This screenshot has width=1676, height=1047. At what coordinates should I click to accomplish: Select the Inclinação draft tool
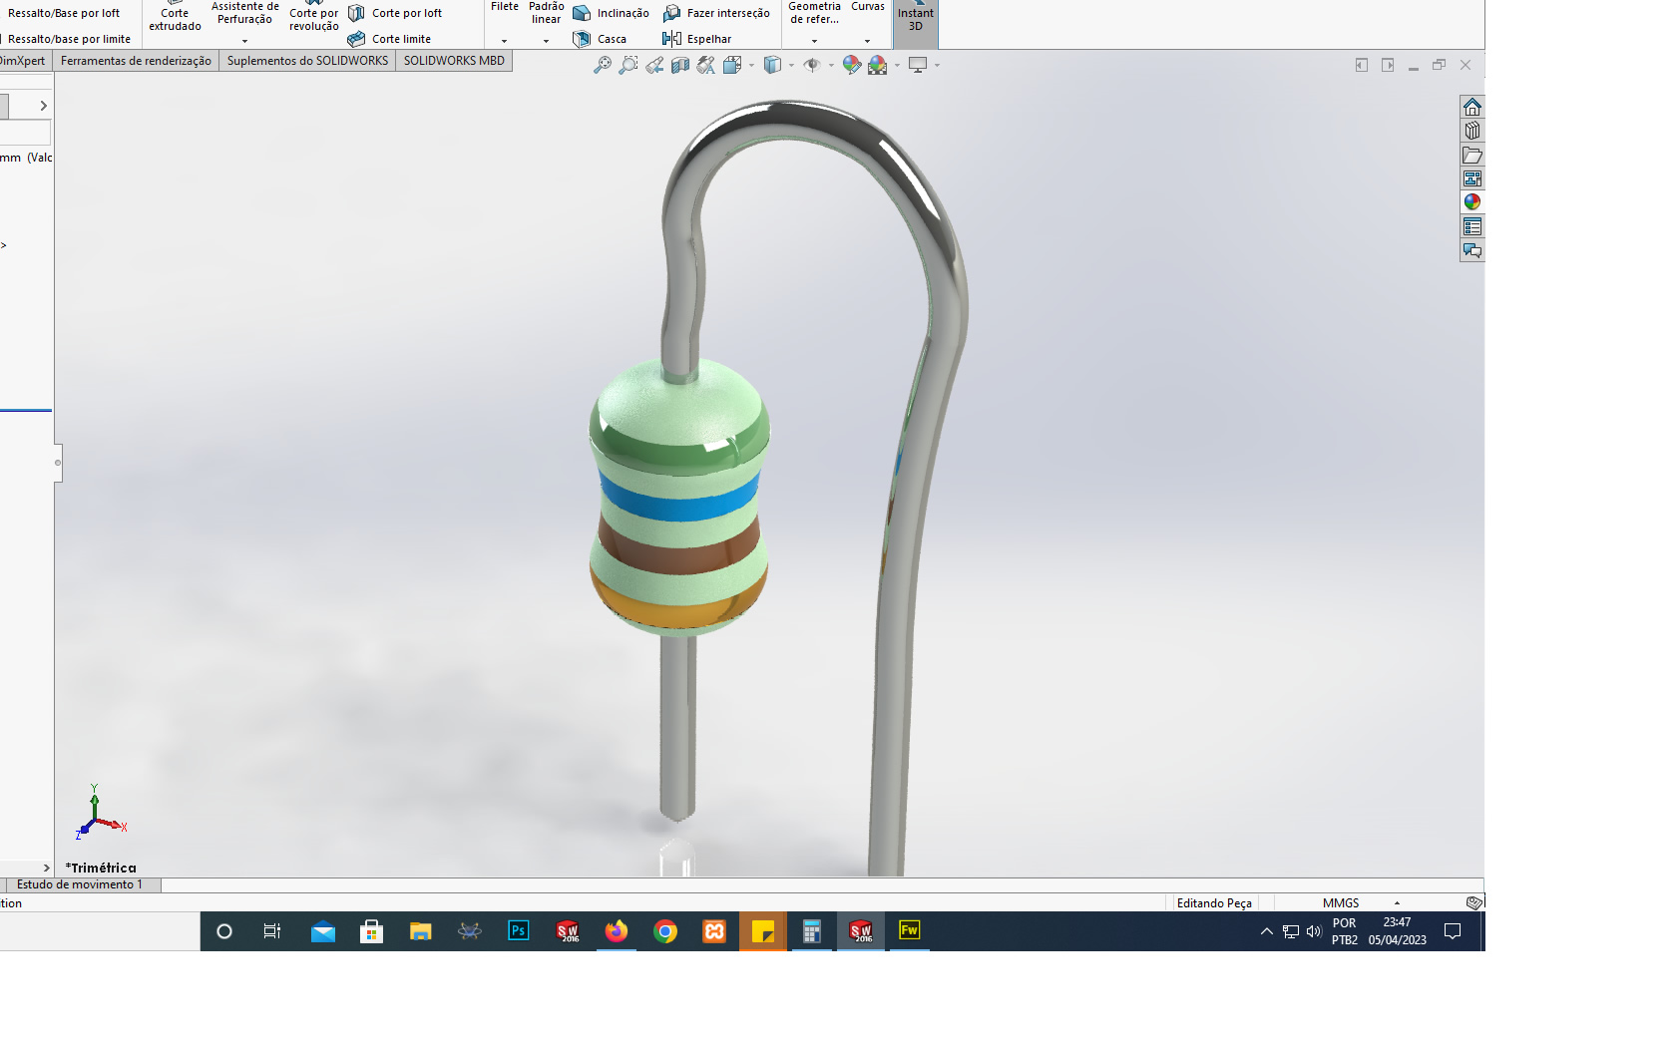point(612,13)
